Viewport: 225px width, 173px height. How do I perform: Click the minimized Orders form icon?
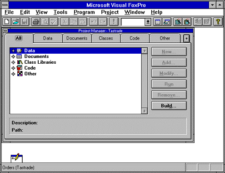(x=16, y=158)
